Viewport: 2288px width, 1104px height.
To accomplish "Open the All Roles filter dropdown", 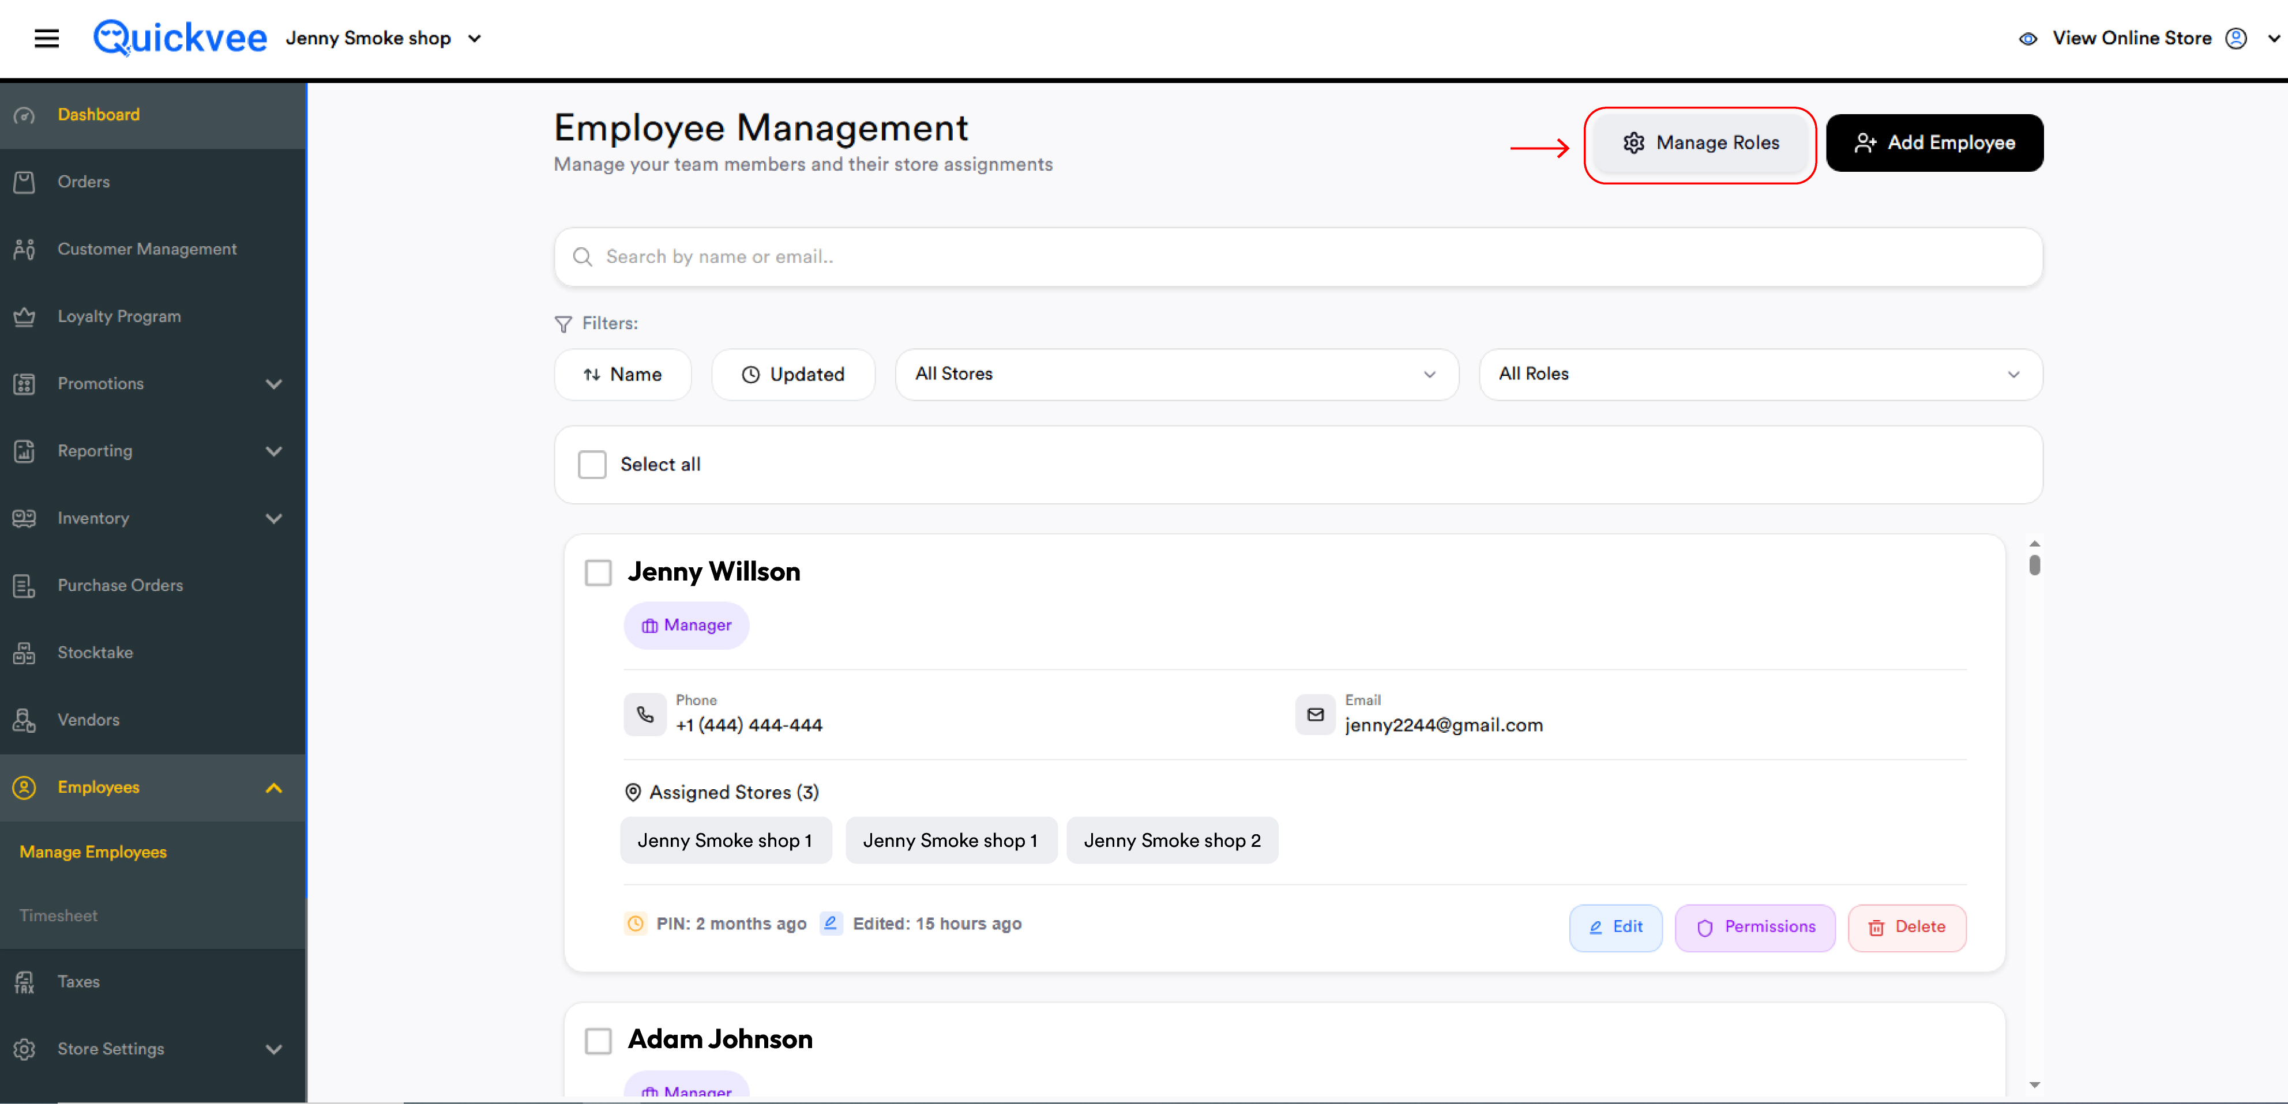I will click(1760, 375).
